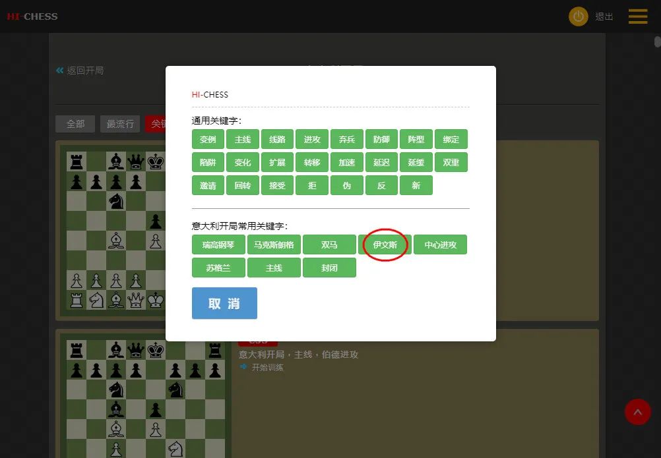
Task: Pick the 瑞高钢琴 opening keyword
Action: [x=218, y=244]
